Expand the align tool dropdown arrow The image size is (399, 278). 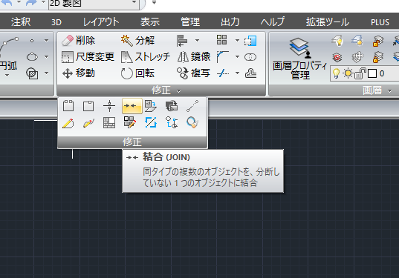point(197,40)
